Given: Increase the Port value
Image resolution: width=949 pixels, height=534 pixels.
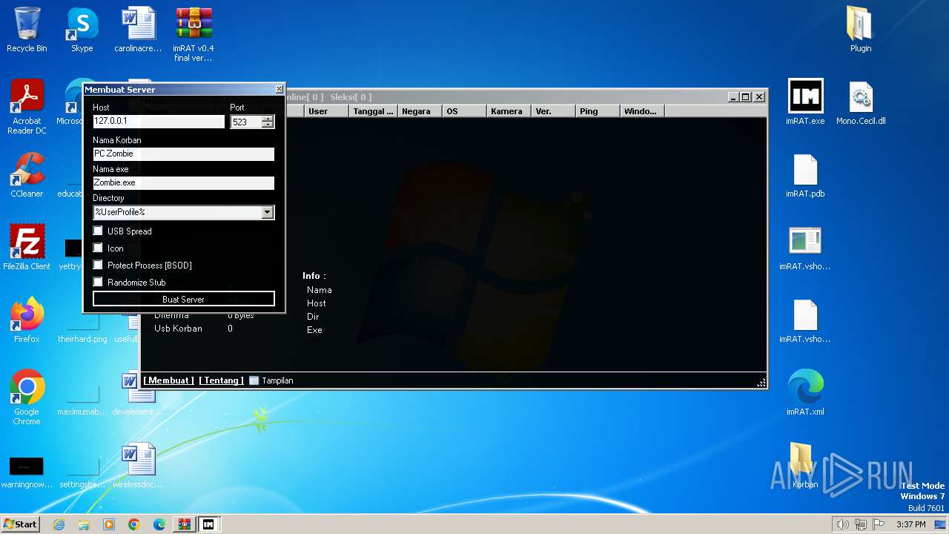Looking at the screenshot, I should [268, 119].
